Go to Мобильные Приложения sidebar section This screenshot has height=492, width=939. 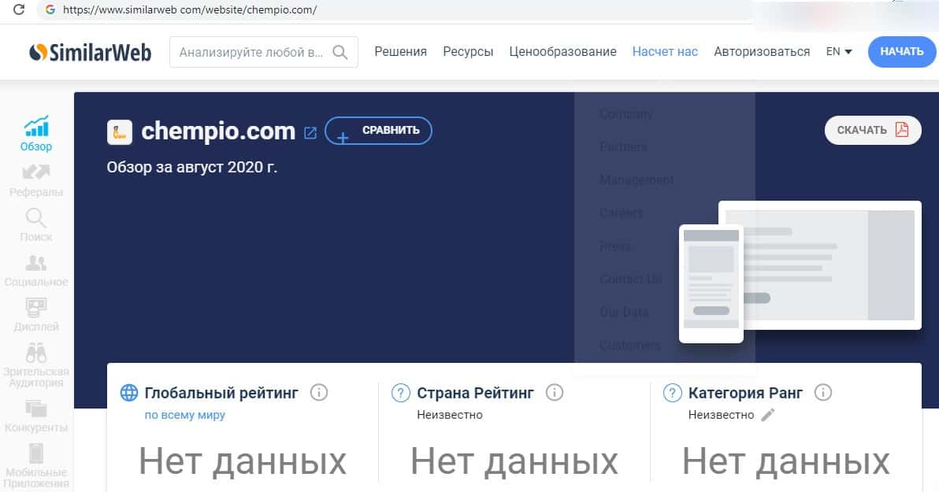coord(36,466)
